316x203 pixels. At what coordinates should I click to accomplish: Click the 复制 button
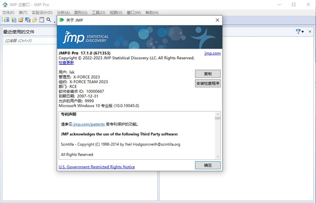coord(208,74)
